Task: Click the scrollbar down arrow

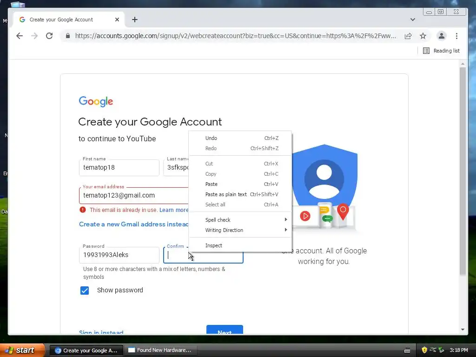Action: click(463, 330)
